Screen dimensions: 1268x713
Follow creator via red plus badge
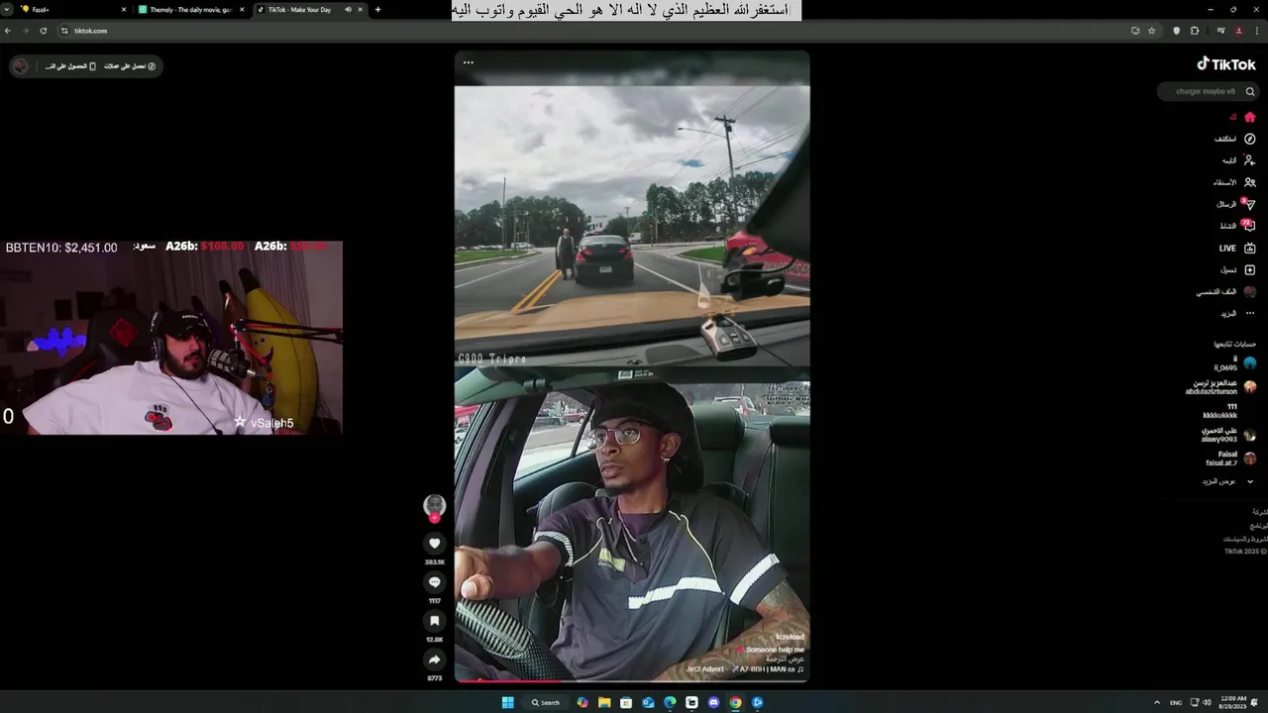click(434, 518)
